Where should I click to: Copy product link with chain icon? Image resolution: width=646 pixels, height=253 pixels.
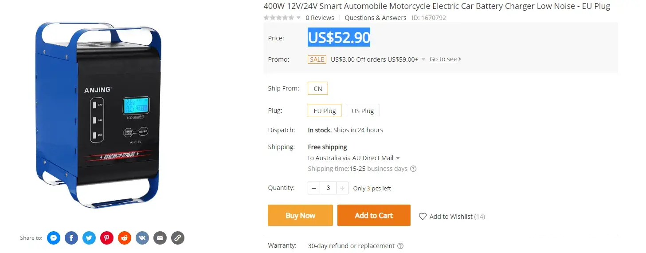pos(177,238)
